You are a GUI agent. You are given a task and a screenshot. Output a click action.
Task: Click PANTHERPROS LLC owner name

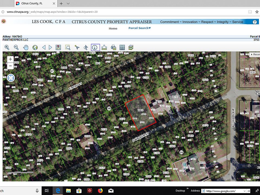coord(15,40)
